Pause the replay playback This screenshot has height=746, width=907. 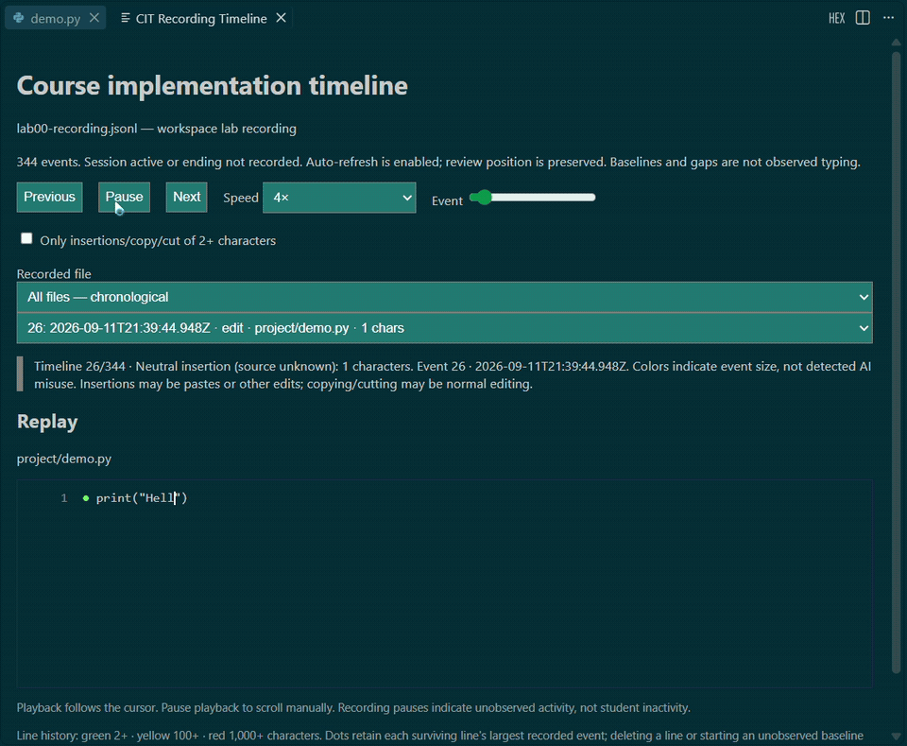(124, 198)
